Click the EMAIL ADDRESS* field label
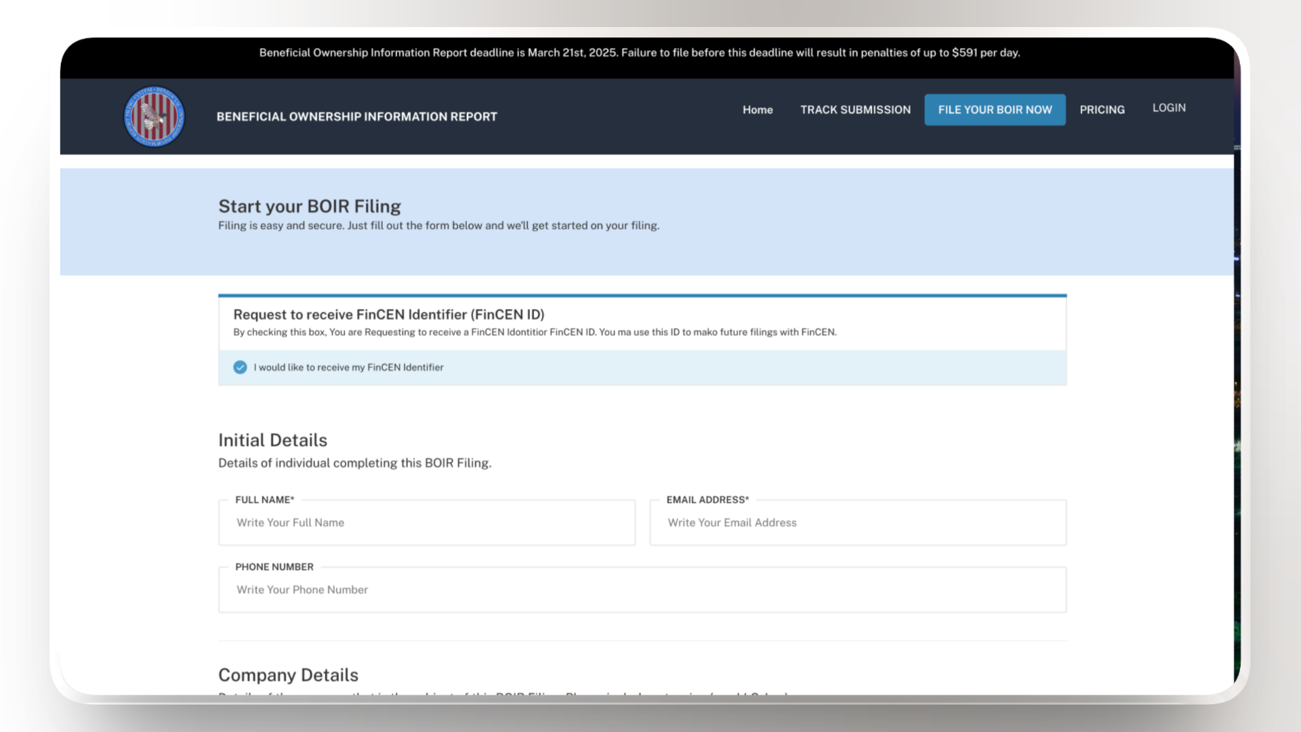Viewport: 1301px width, 732px height. click(707, 500)
